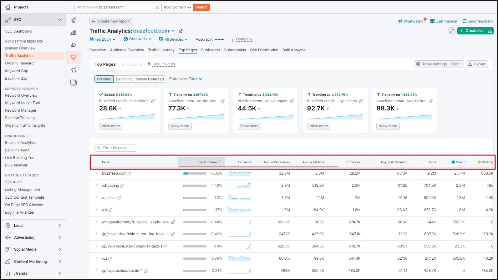Switch to the Bulk Analysis tab

[x=294, y=50]
